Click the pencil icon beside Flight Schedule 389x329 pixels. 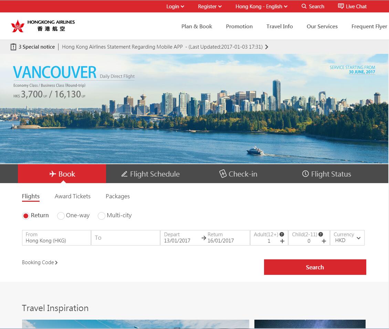tap(124, 174)
